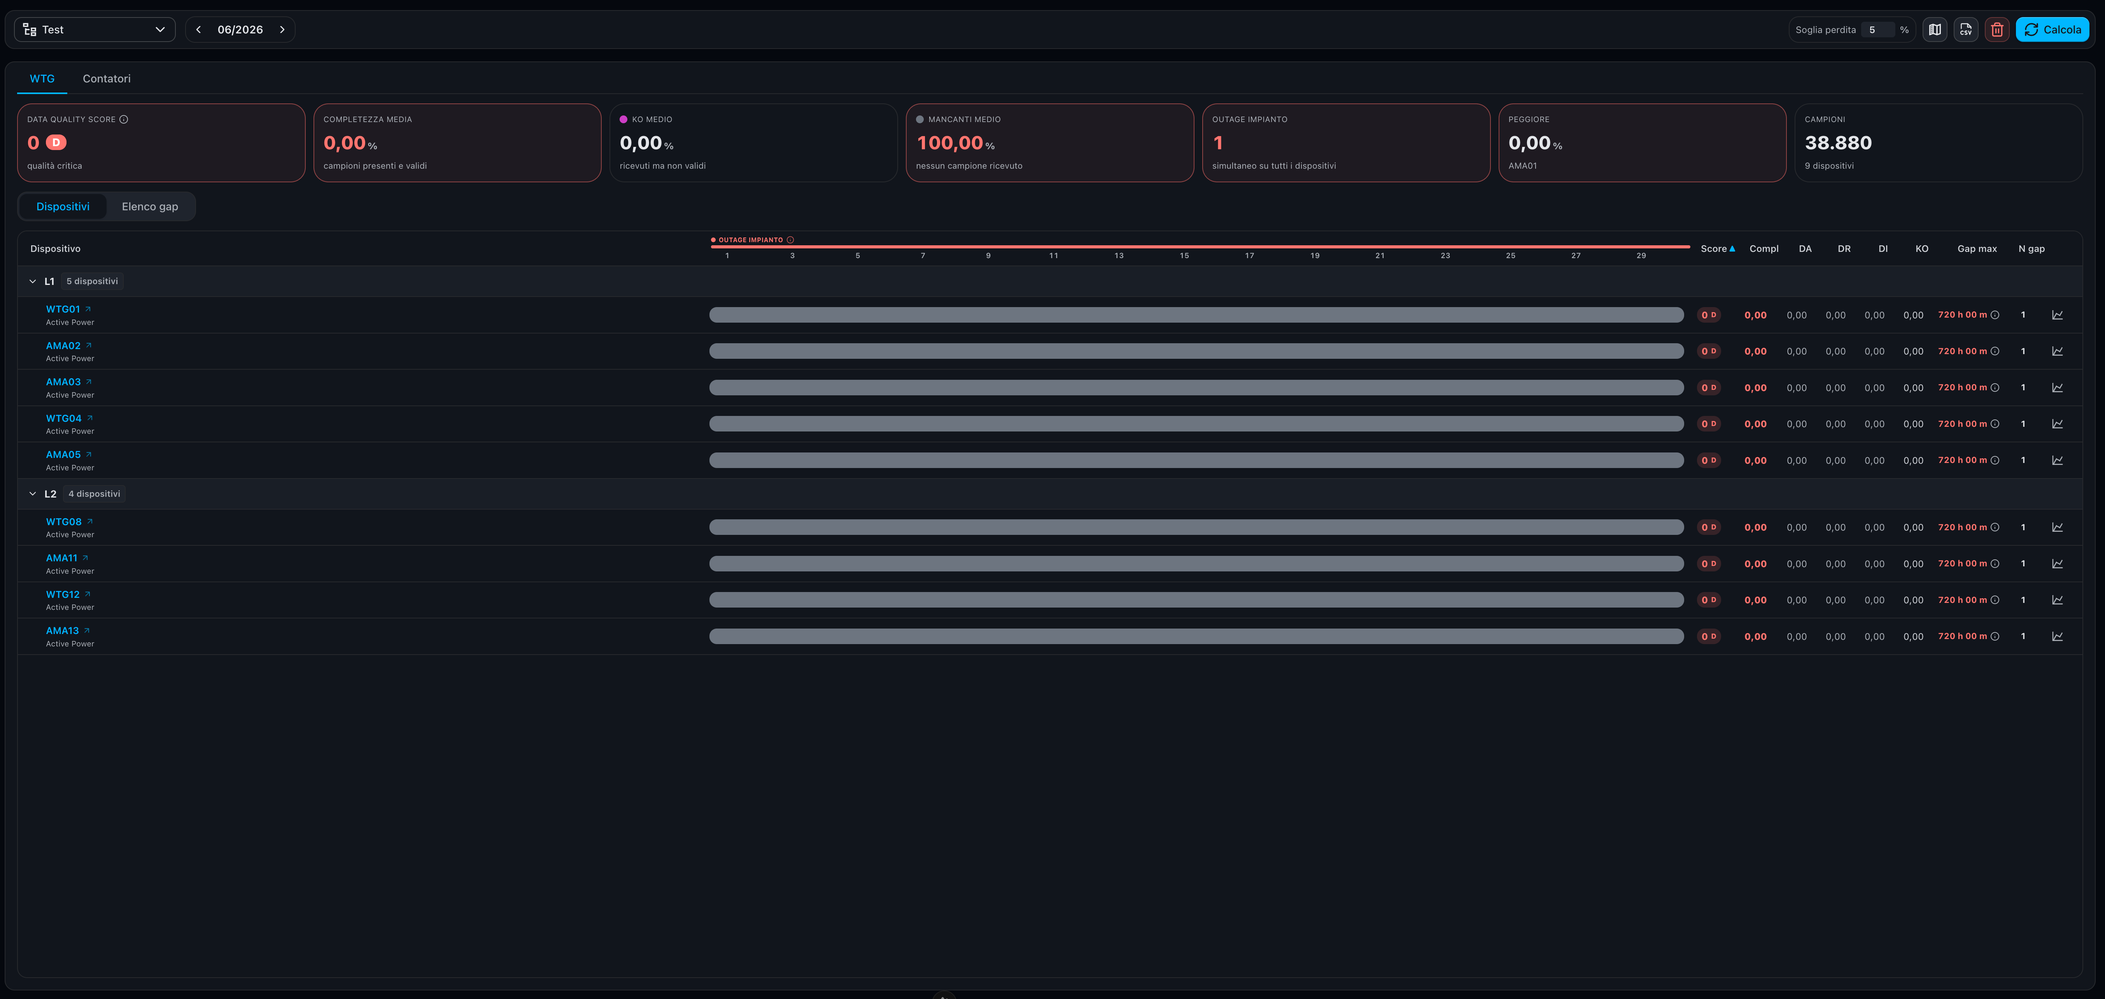Screen dimensions: 2105x999
Task: Open chart icon for WTG12 row
Action: point(2057,601)
